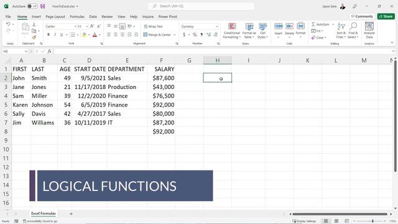Click the Save disk icon in title bar
398x224 pixels.
(43, 6)
